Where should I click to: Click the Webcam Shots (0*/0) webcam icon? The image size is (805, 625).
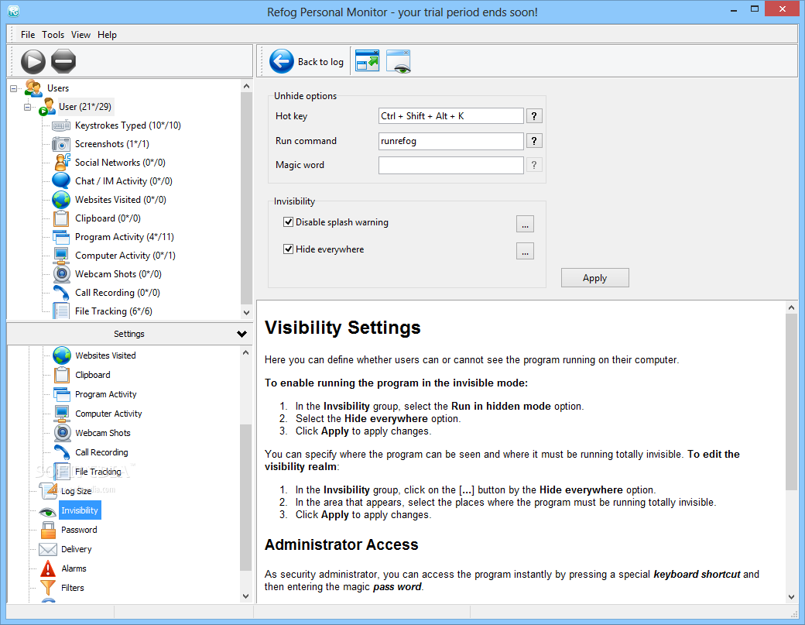tap(62, 273)
